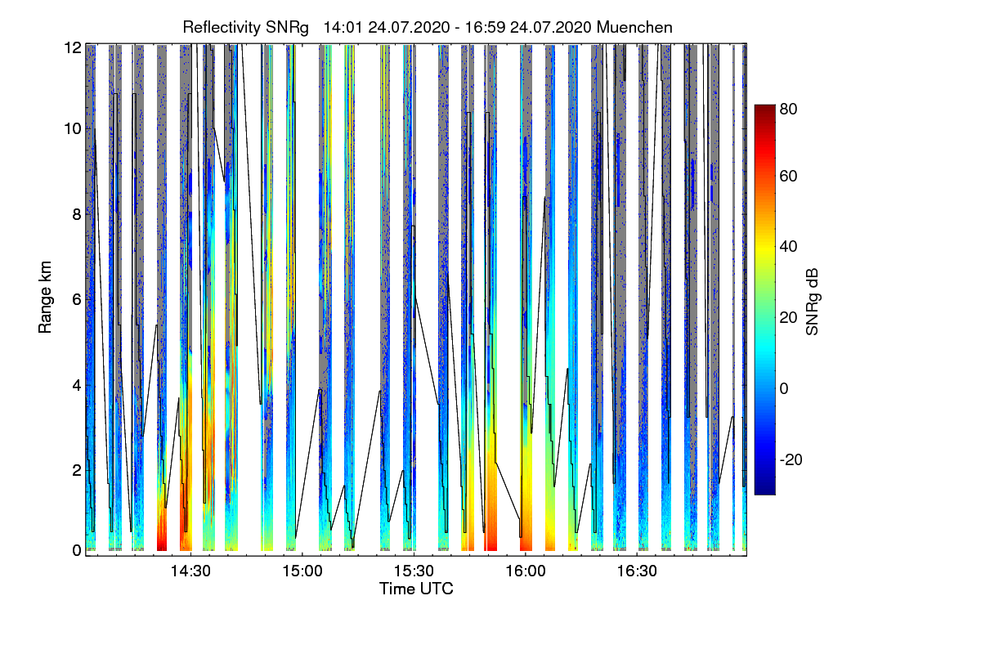981x654 pixels.
Task: Click the y-axis tick label '4'
Action: pos(76,384)
